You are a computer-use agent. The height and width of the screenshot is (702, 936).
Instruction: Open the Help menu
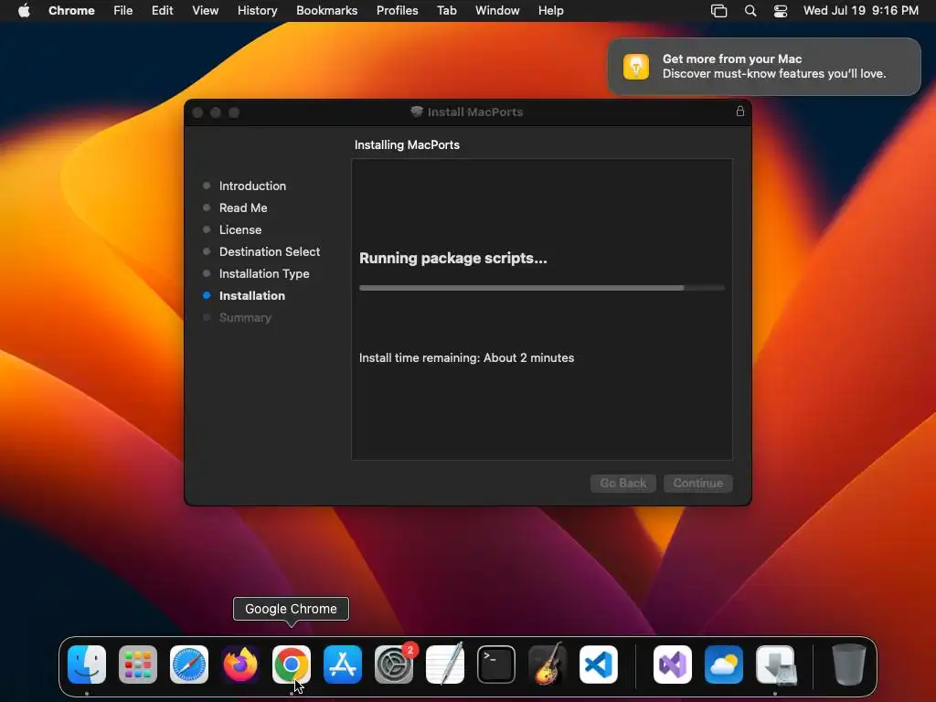click(550, 11)
